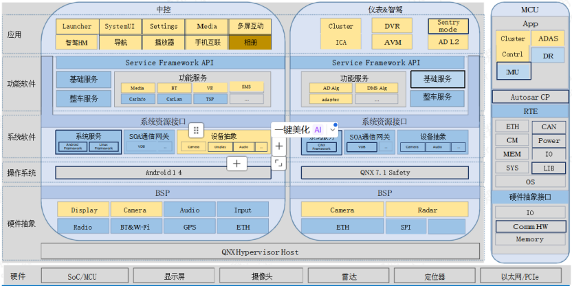Select the 定位器 hardware box
Image resolution: width=572 pixels, height=286 pixels.
tap(434, 276)
